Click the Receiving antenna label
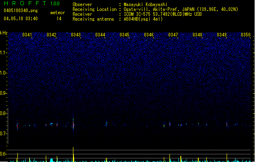This screenshot has width=255, height=162. click(93, 19)
